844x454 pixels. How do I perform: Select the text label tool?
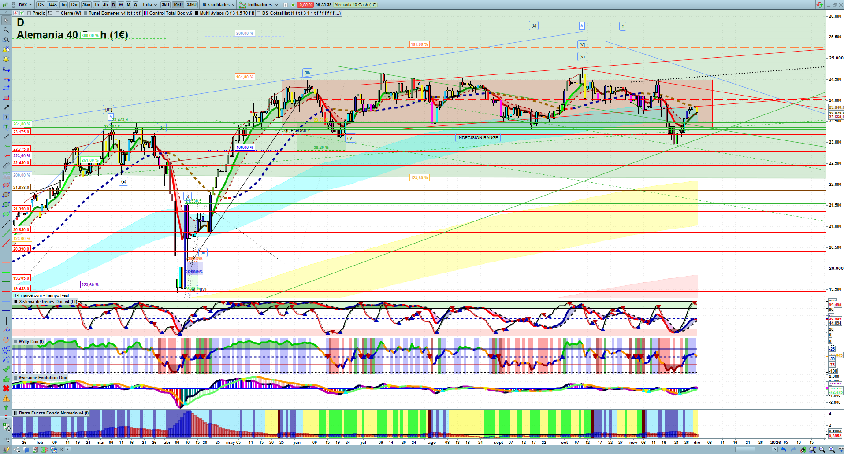click(x=6, y=117)
